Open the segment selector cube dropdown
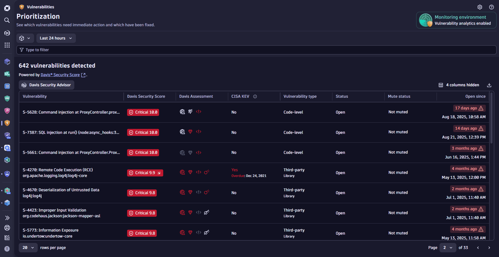The image size is (499, 257). click(25, 38)
